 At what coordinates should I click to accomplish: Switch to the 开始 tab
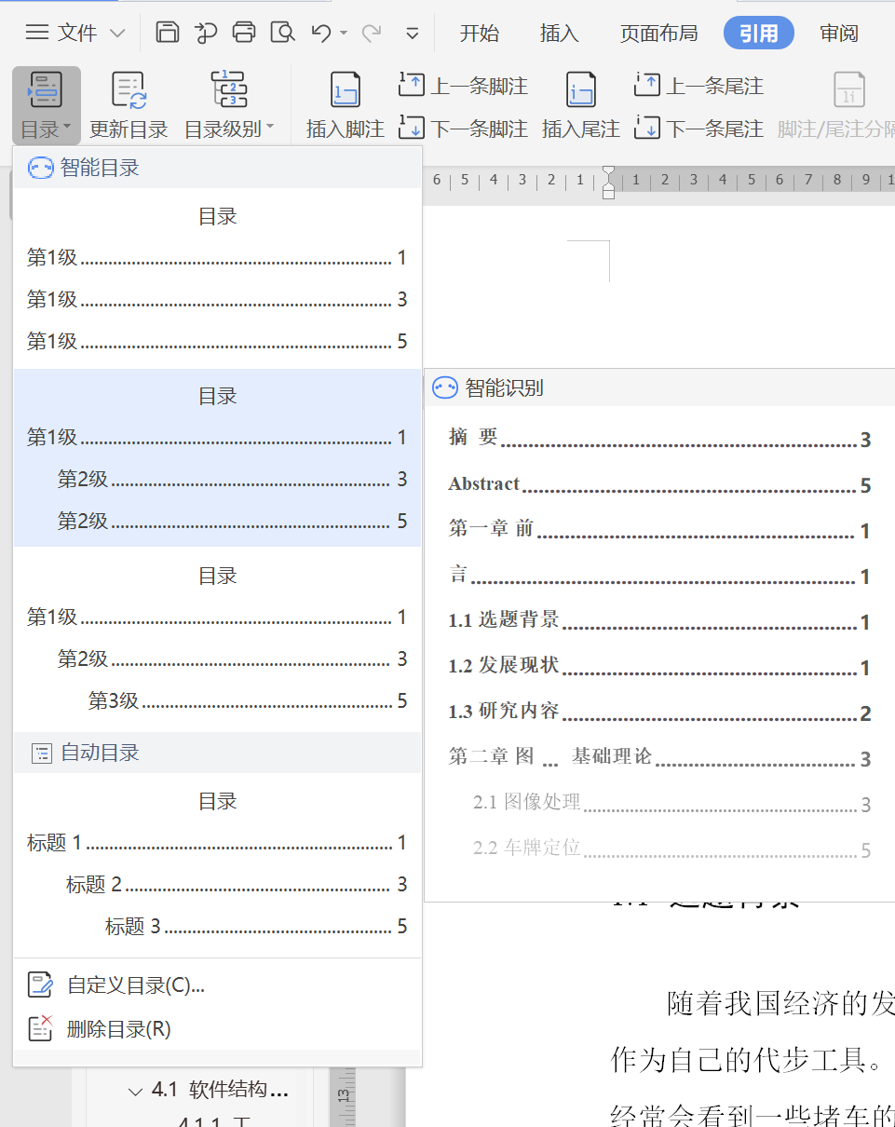[480, 34]
